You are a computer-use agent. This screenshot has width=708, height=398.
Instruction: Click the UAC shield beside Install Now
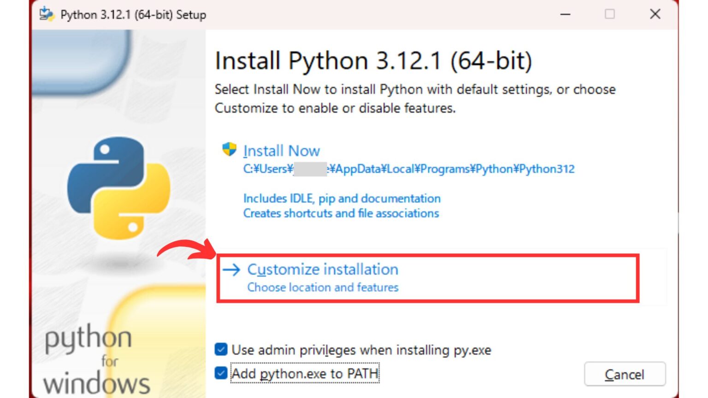(x=229, y=149)
